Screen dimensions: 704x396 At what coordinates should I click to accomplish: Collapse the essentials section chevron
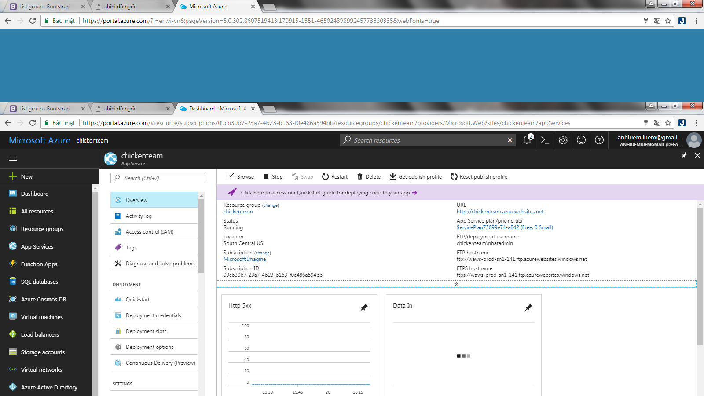[x=457, y=284]
